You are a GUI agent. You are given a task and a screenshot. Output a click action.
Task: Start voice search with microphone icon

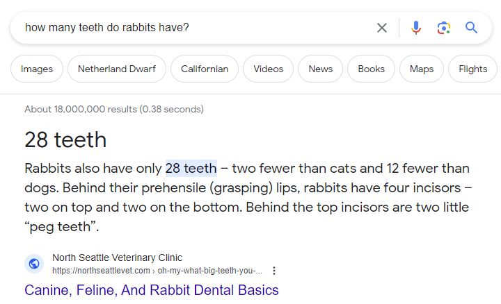click(415, 28)
